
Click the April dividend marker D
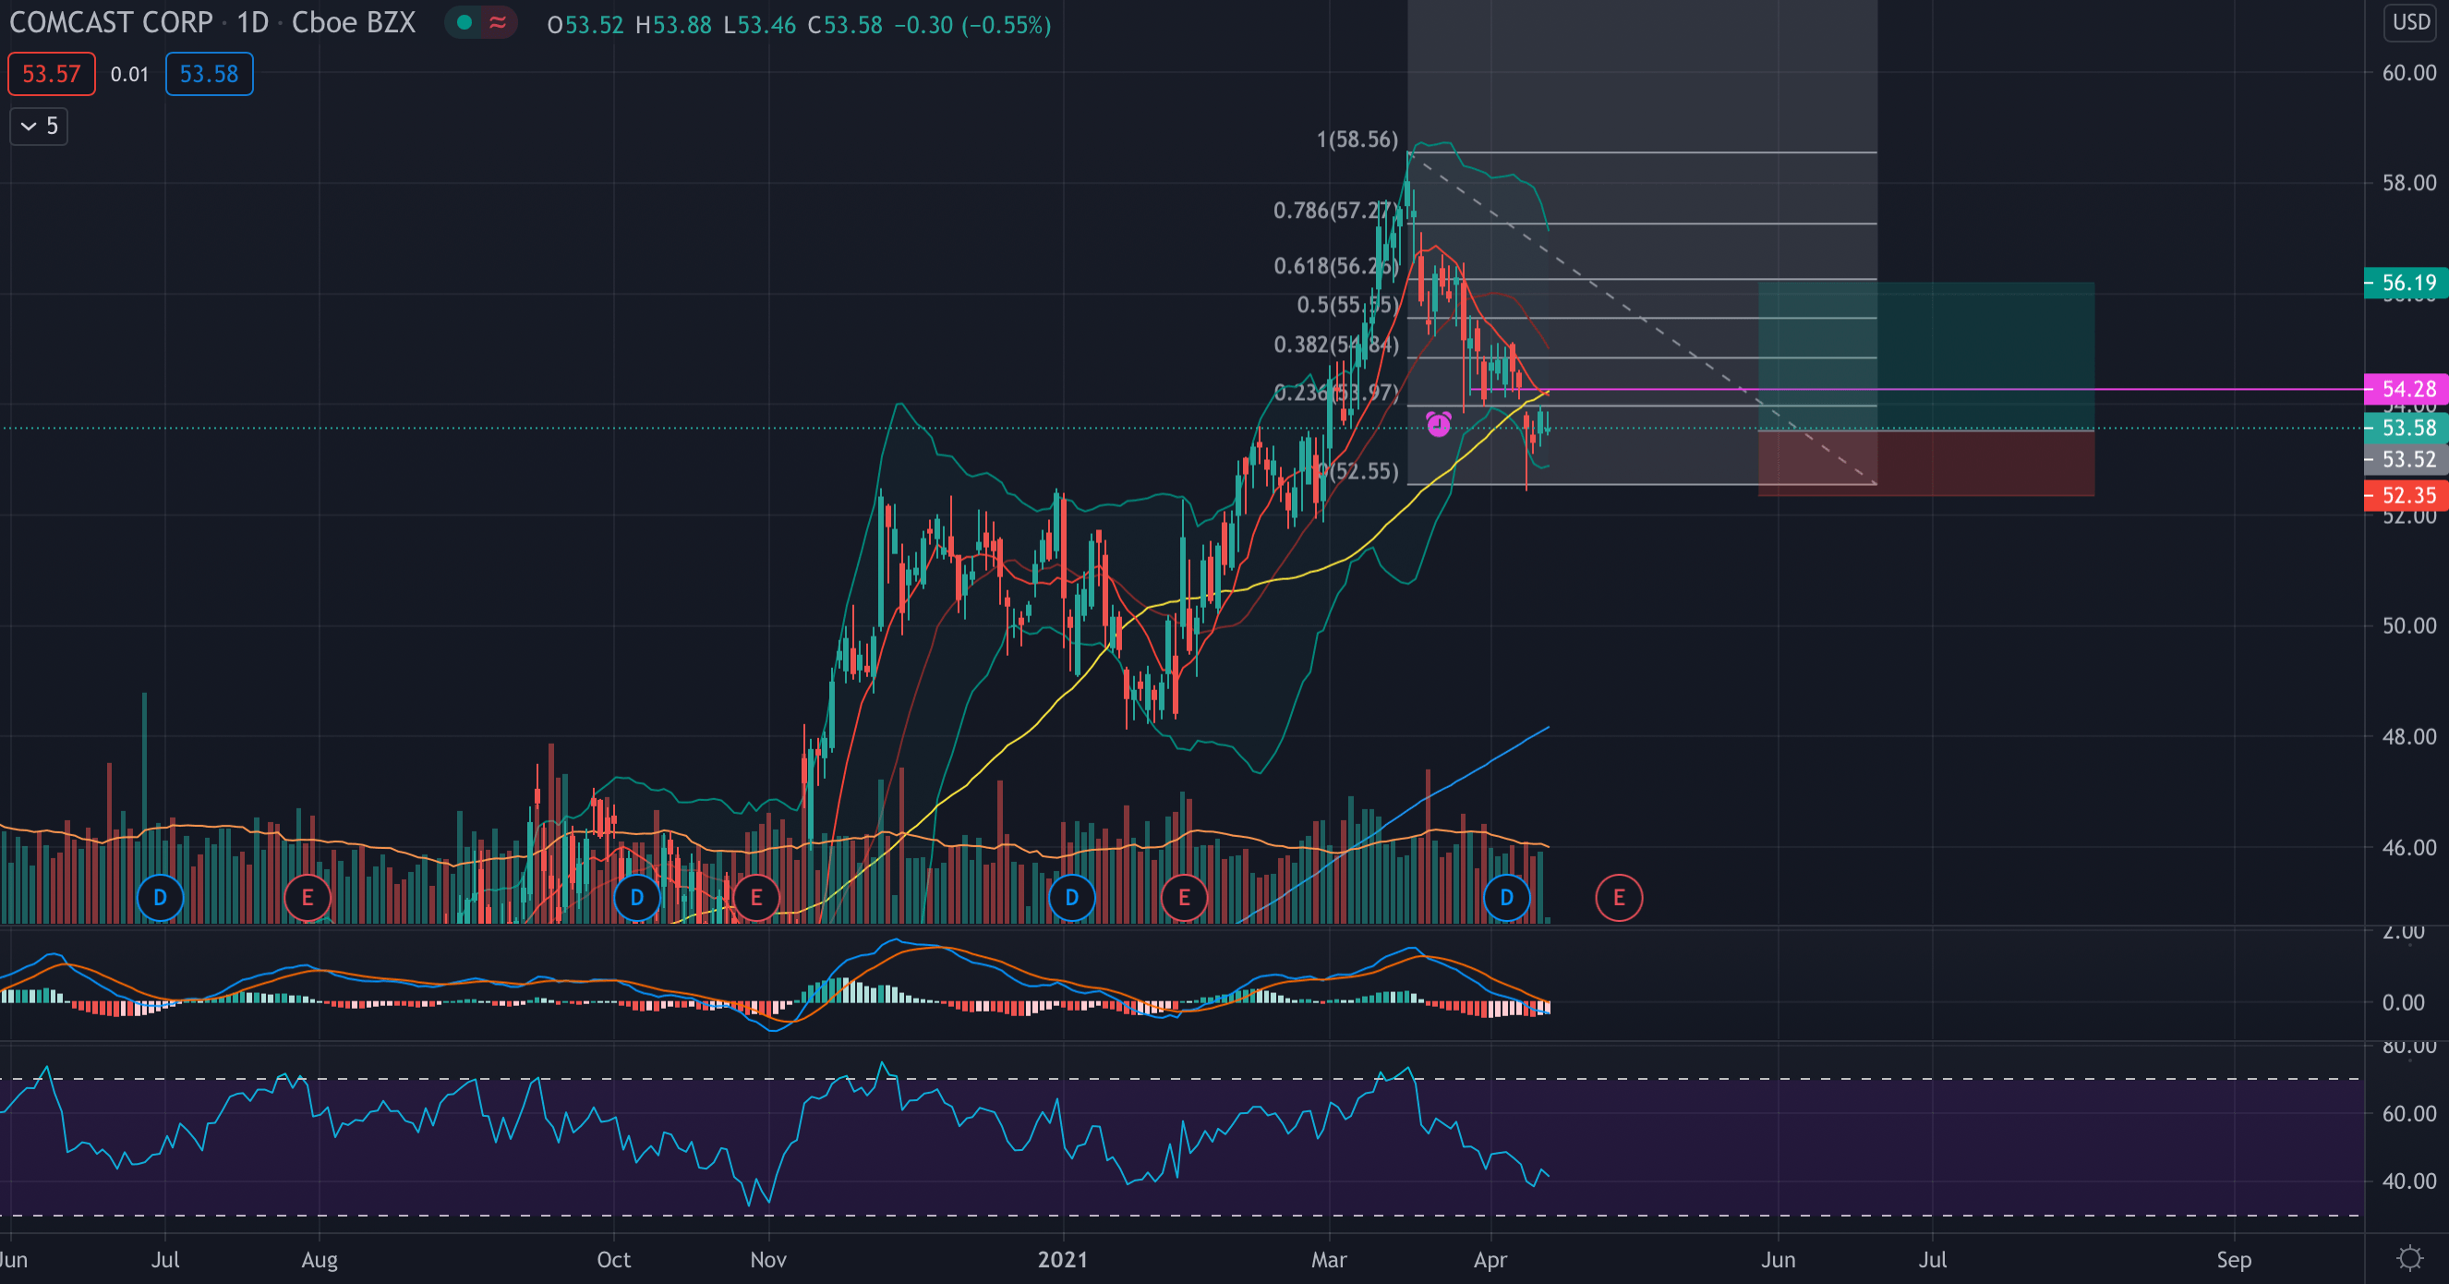[x=1507, y=897]
